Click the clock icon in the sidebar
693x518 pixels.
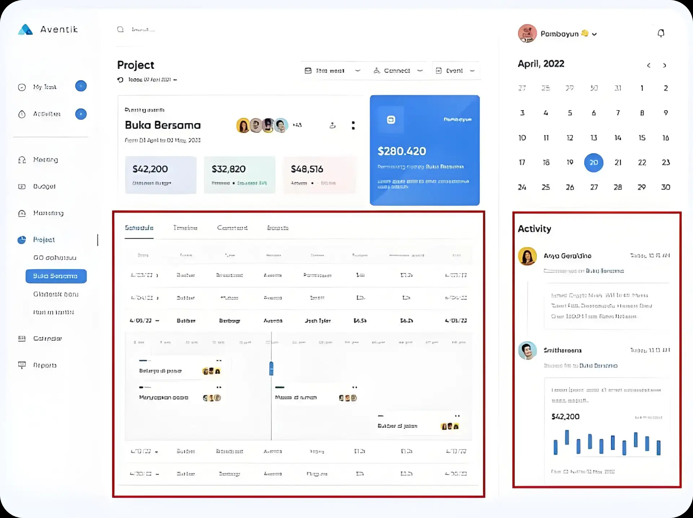pyautogui.click(x=22, y=114)
